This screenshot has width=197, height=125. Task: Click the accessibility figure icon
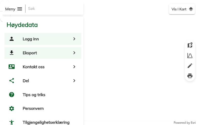[x=12, y=122]
